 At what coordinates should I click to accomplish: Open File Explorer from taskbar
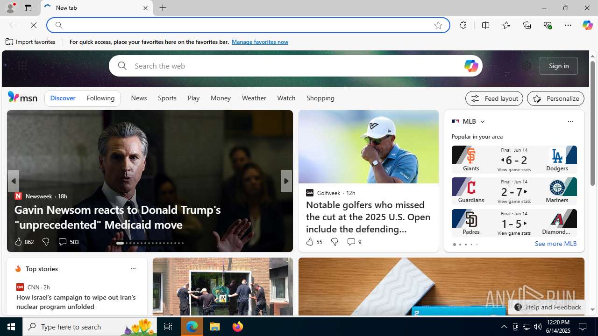coord(215,327)
